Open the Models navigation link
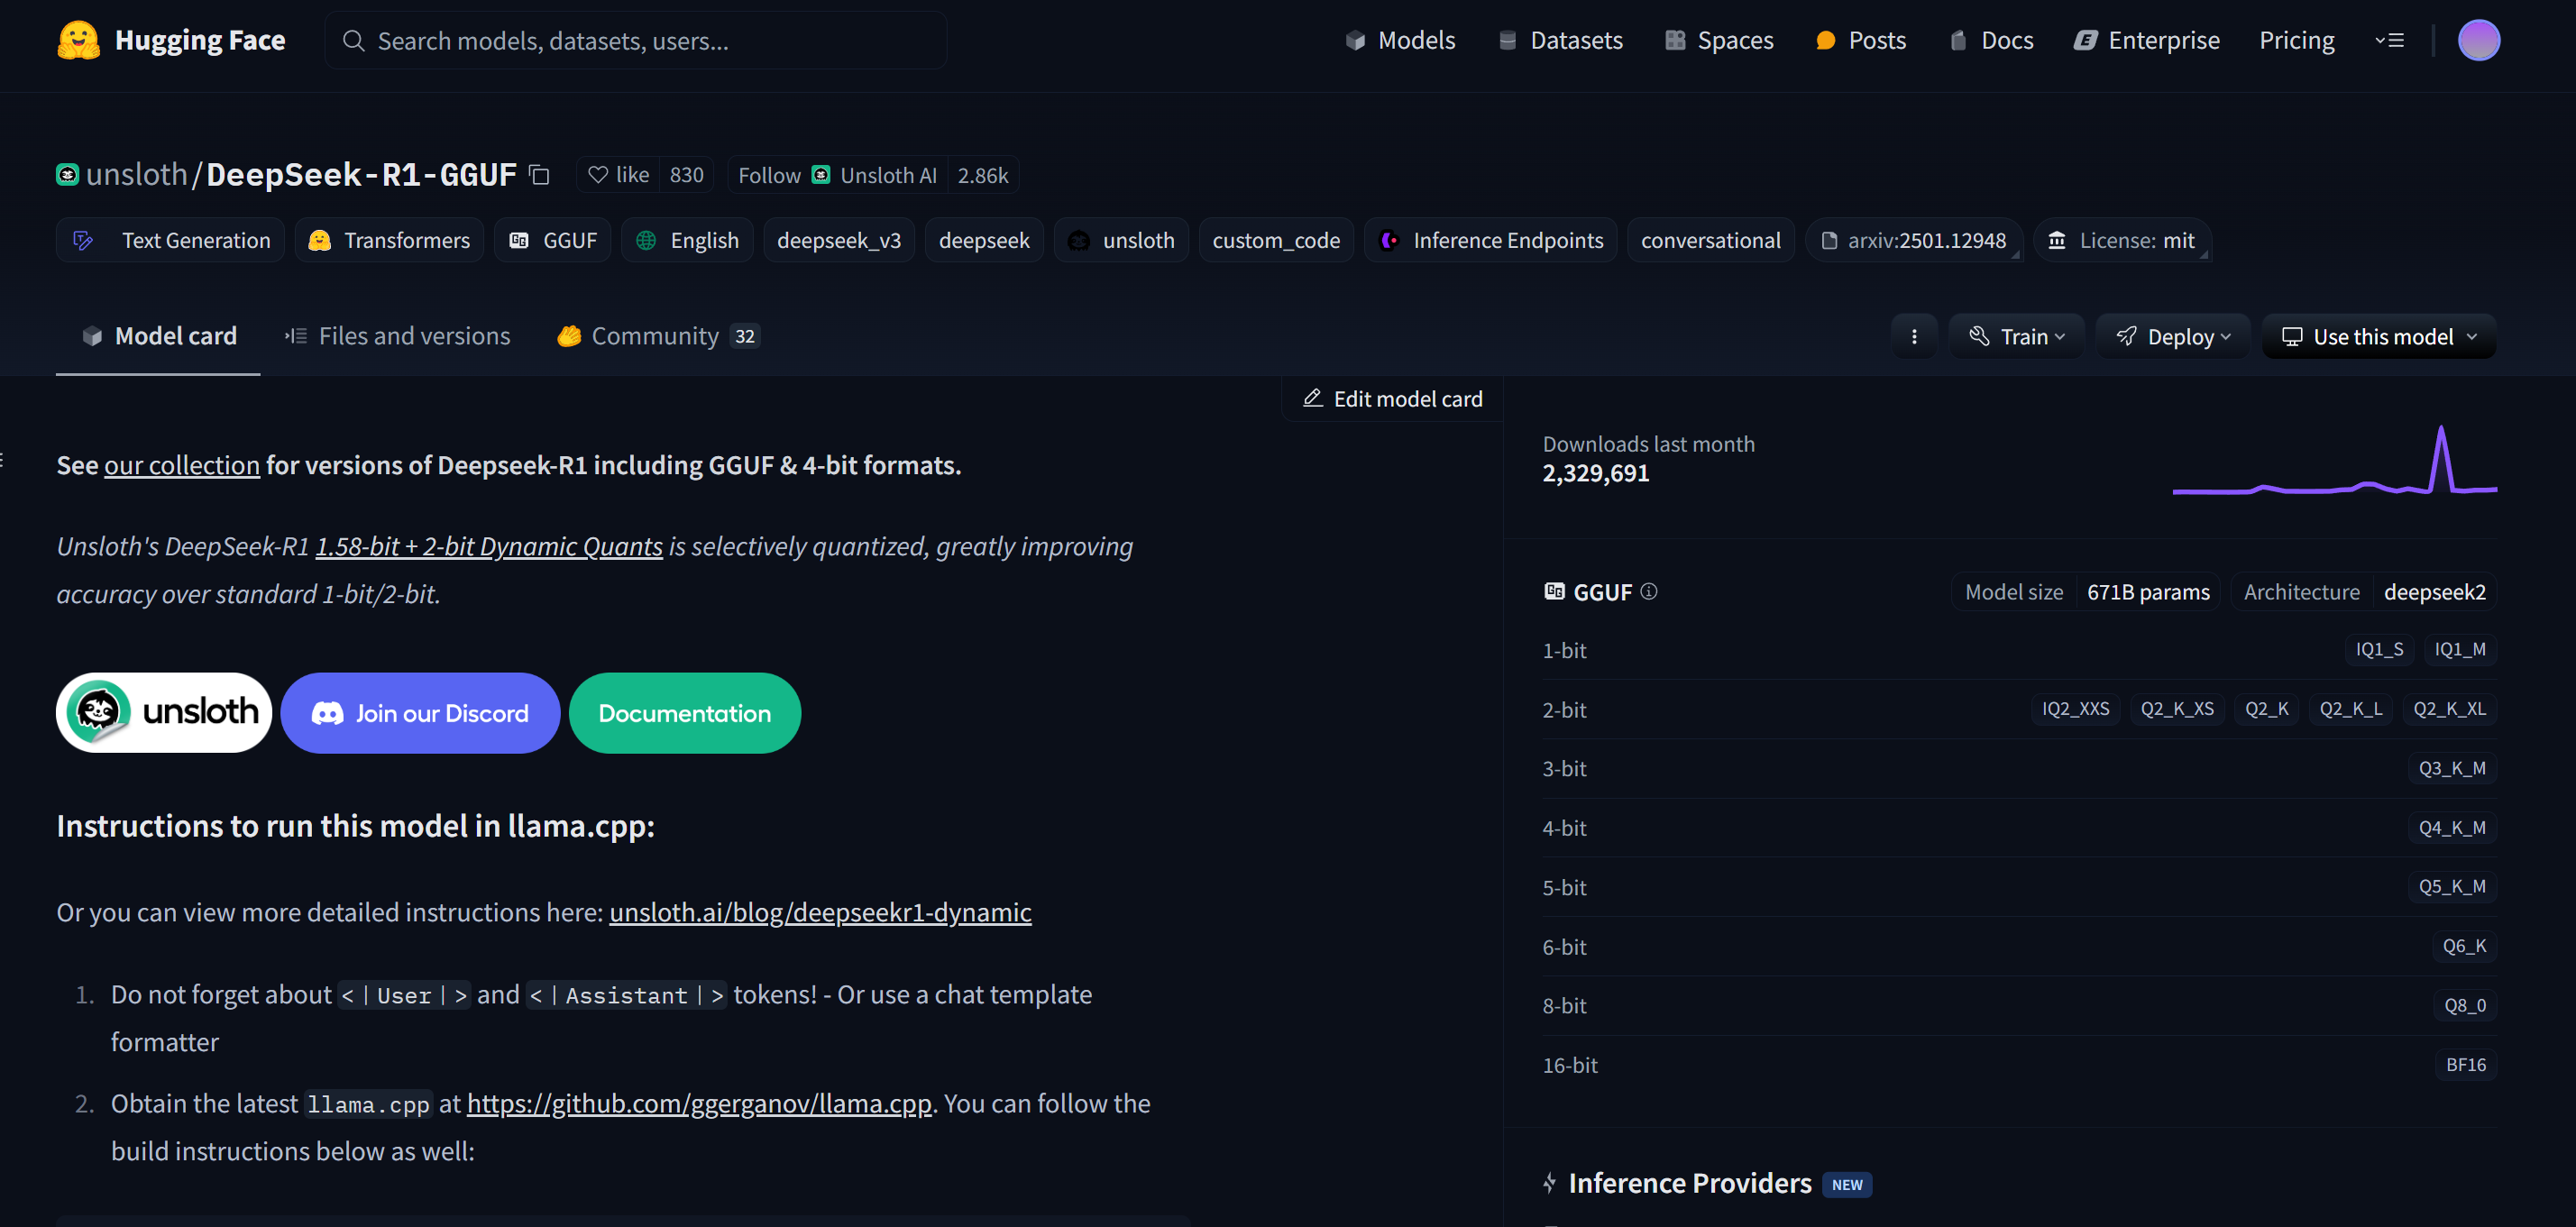Viewport: 2576px width, 1227px height. pos(1400,40)
